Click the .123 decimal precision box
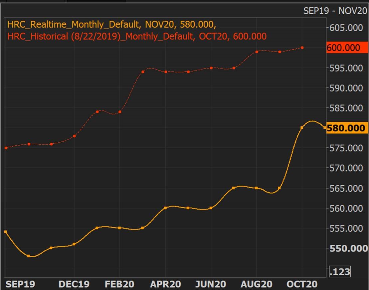This screenshot has width=369, height=290. coord(340,272)
